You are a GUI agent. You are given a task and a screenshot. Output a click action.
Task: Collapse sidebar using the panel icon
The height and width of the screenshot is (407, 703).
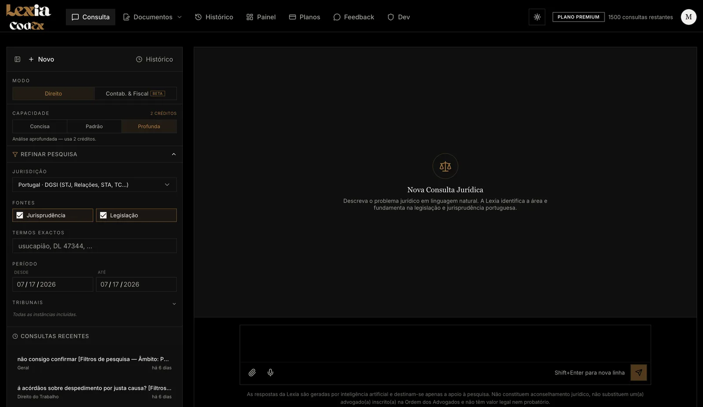(x=18, y=59)
